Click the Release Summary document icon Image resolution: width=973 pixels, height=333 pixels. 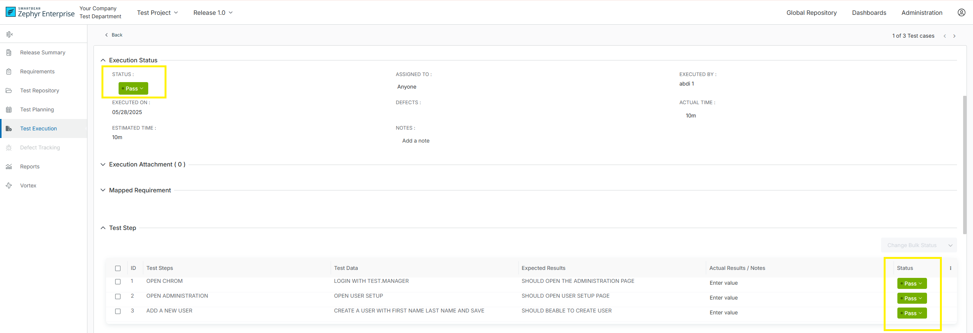(9, 52)
